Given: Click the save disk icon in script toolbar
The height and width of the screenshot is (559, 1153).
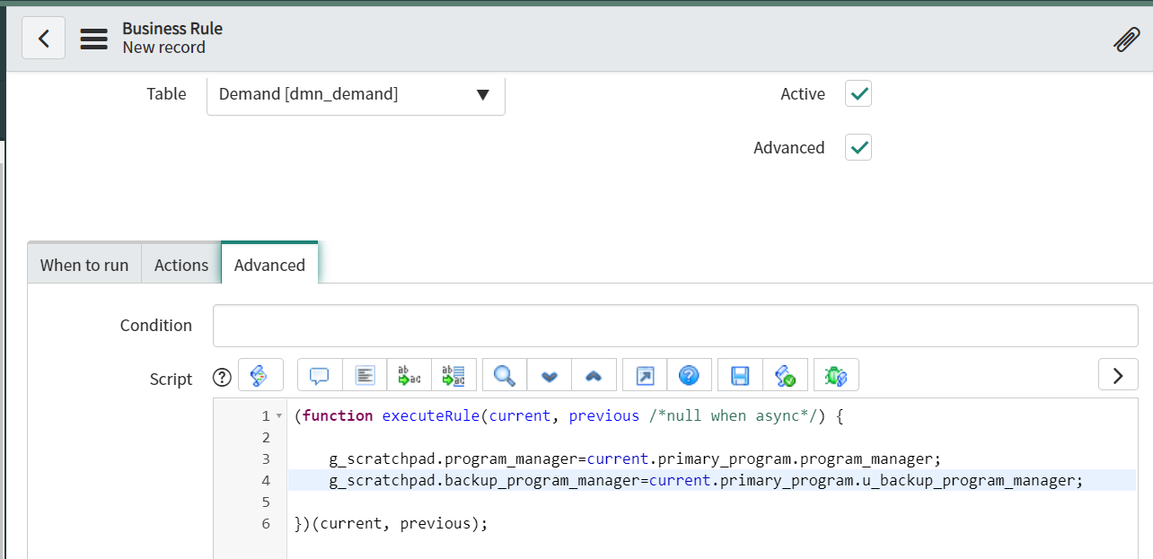Looking at the screenshot, I should pyautogui.click(x=740, y=375).
